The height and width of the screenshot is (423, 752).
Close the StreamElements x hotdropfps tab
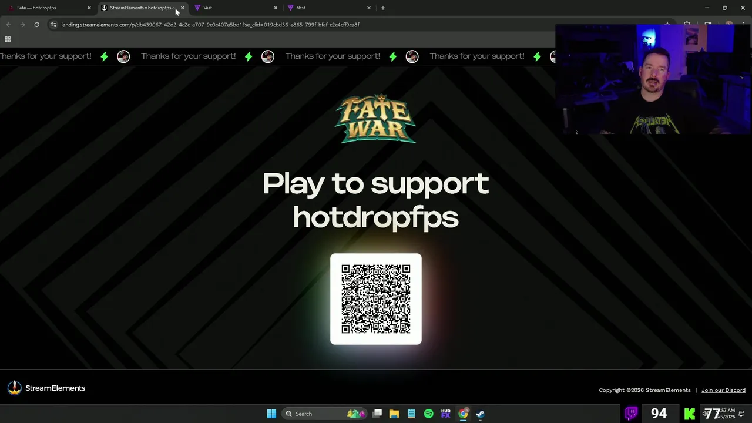(182, 8)
